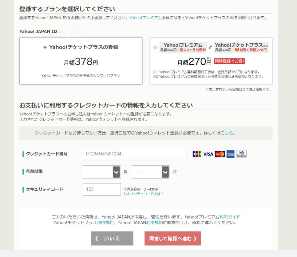Click the month dropdown arrow button

[116, 172]
